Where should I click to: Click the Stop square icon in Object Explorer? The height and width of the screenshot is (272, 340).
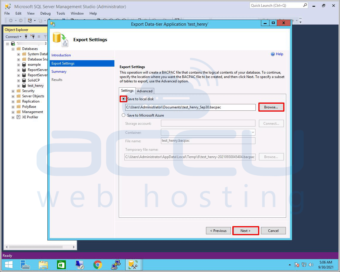39,37
